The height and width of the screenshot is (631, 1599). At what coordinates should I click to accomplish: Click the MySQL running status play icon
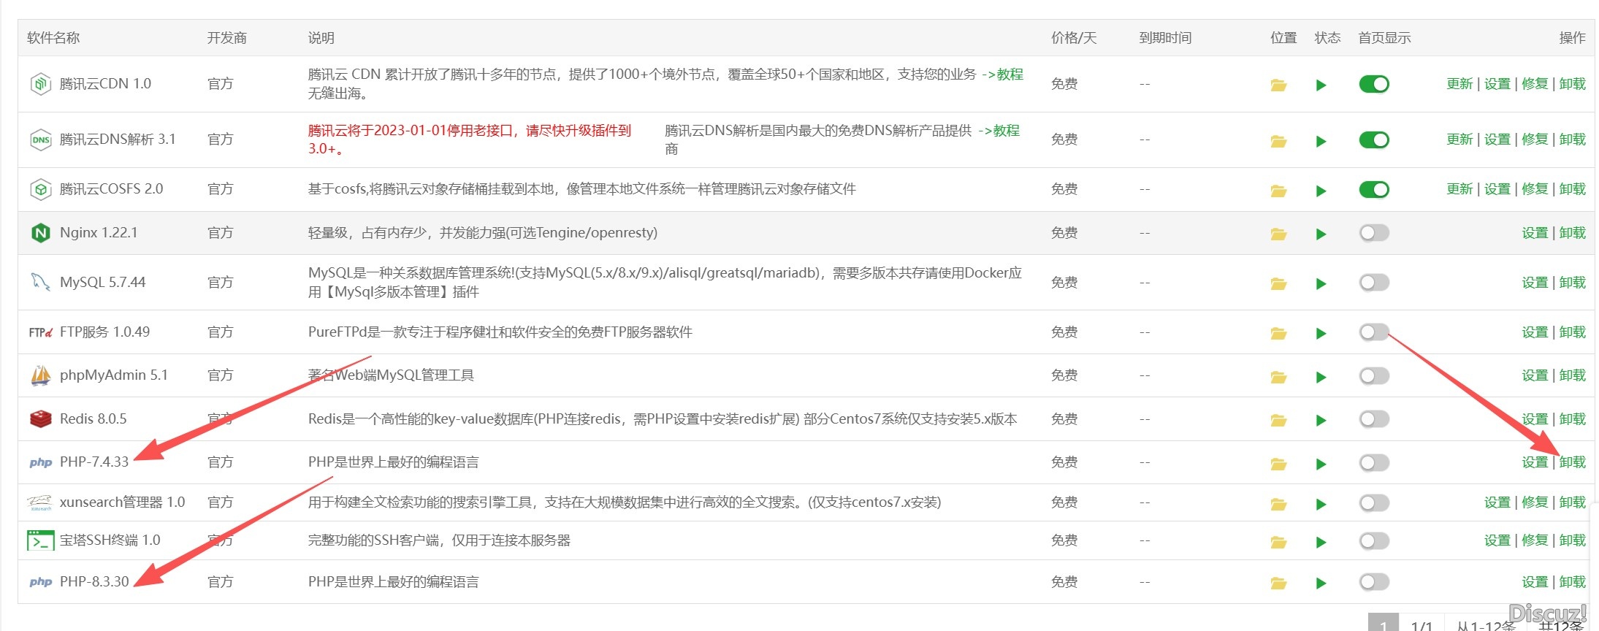[1321, 283]
